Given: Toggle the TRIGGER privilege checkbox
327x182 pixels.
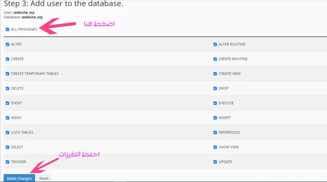Looking at the screenshot, I should click(8, 162).
